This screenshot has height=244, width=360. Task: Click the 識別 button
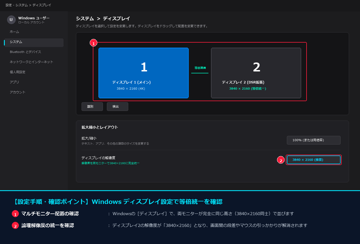click(92, 106)
